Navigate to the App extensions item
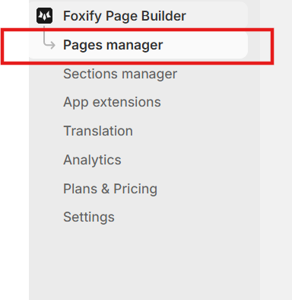This screenshot has height=300, width=292. tap(112, 102)
